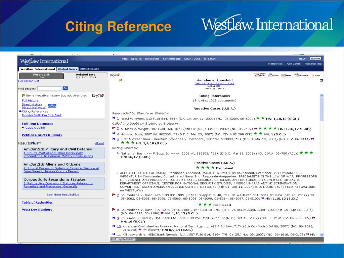The image size is (344, 258).
Task: Click the red flag next to al-Marri v. Wright
Action: (114, 128)
